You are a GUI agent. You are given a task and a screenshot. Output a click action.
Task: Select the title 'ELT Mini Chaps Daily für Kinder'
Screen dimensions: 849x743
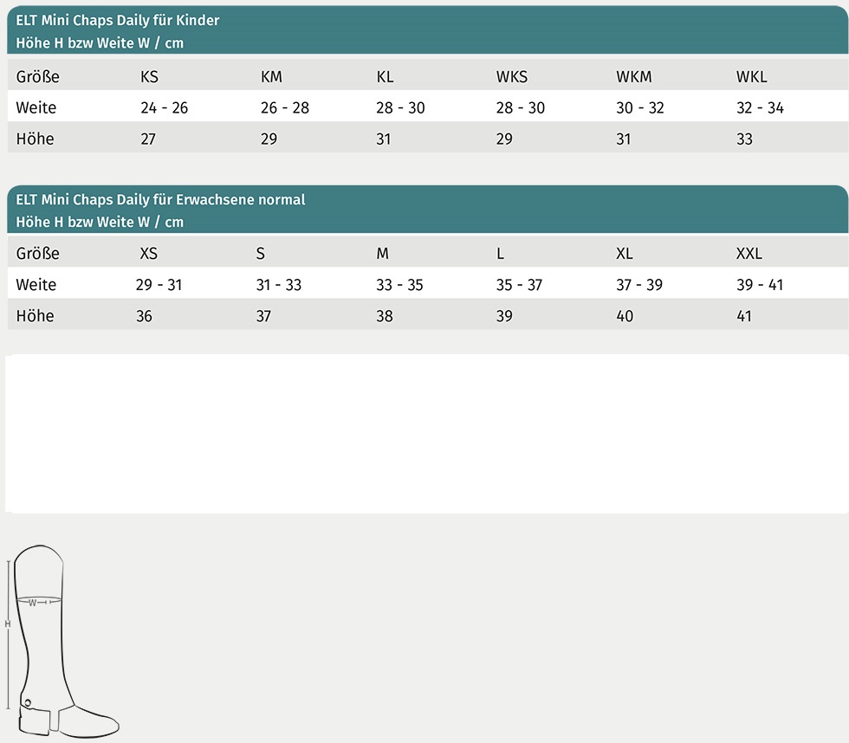pyautogui.click(x=118, y=20)
